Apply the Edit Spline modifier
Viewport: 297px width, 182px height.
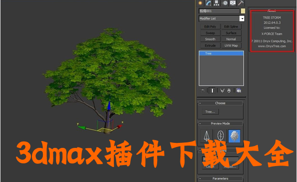click(231, 27)
